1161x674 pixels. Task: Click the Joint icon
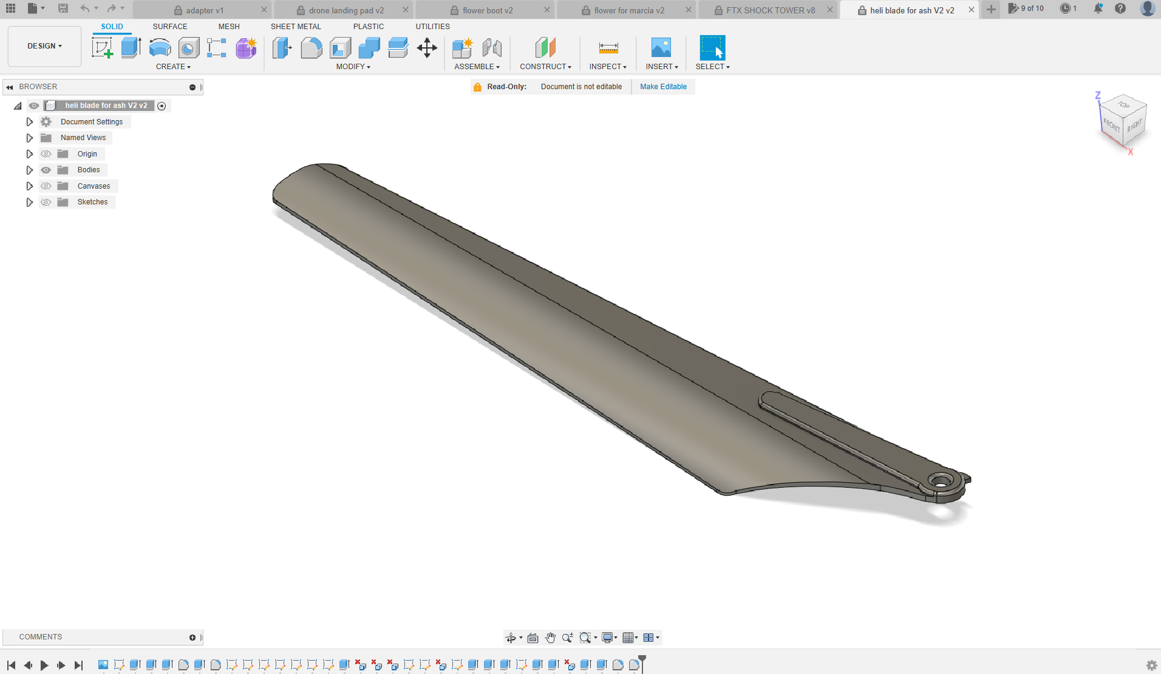click(x=492, y=47)
